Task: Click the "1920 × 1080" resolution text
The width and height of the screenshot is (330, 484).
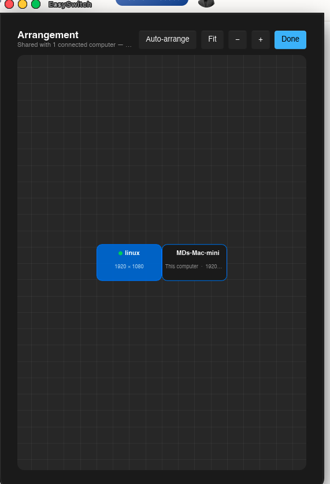Action: 129,267
